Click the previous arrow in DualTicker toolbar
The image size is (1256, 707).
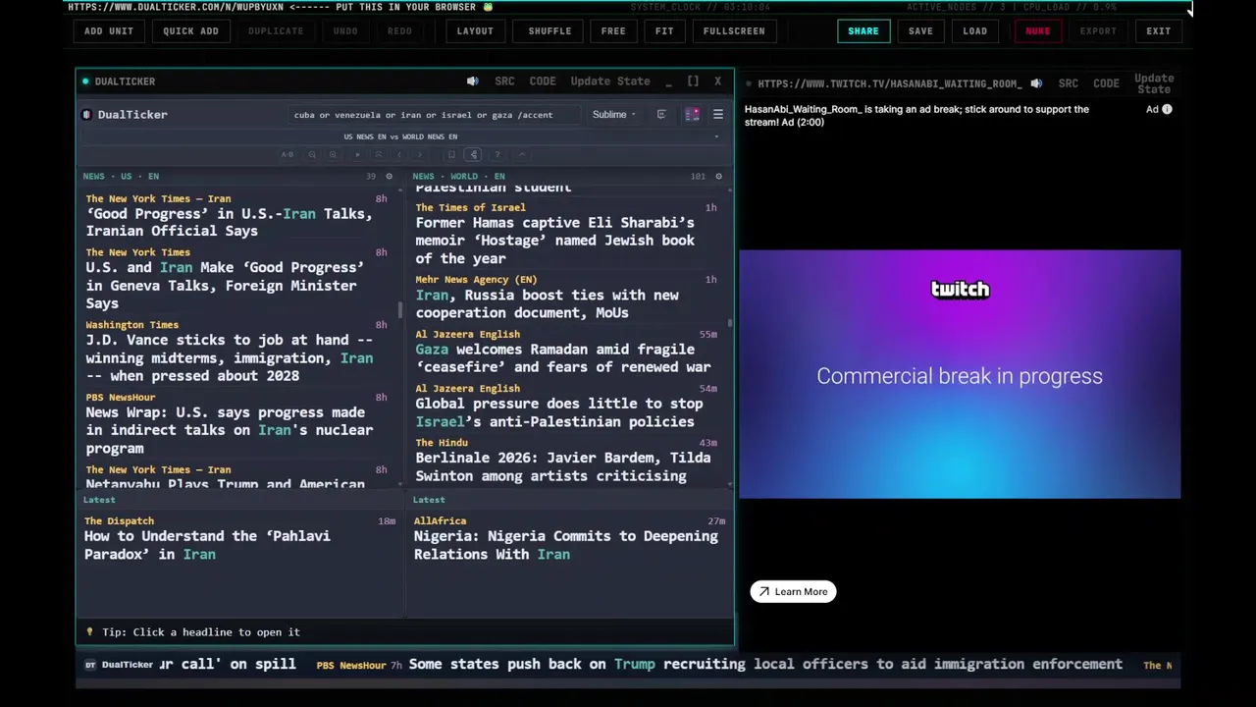click(399, 154)
